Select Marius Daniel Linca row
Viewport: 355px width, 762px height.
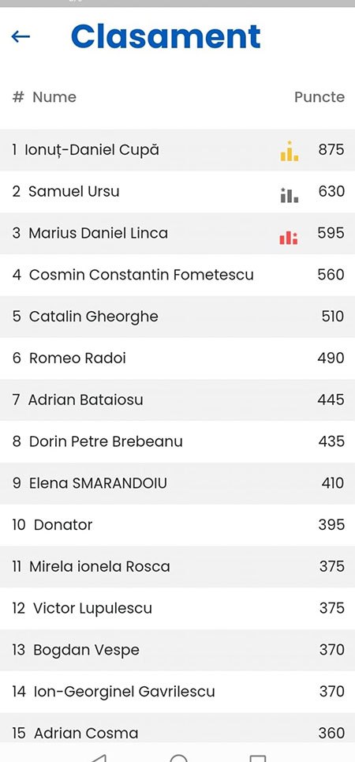[x=177, y=233]
